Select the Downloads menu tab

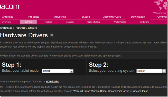click(138, 17)
